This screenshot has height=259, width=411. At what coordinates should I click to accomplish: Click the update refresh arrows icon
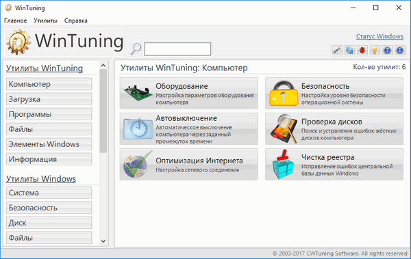(x=349, y=50)
